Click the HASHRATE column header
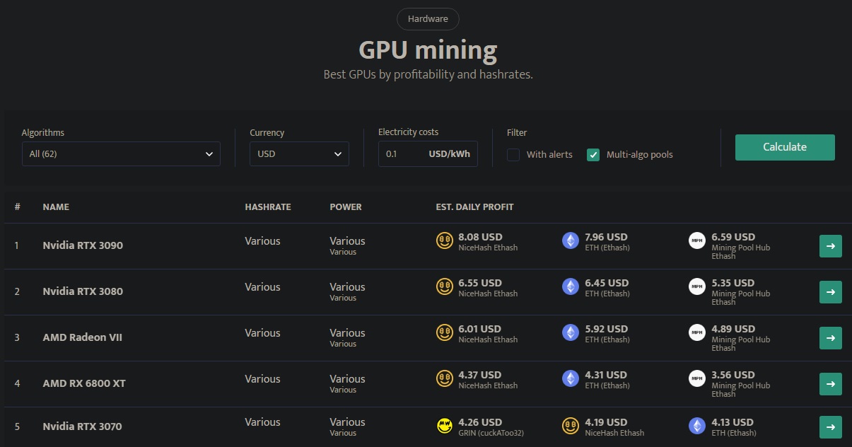Viewport: 852px width, 447px height. (268, 207)
